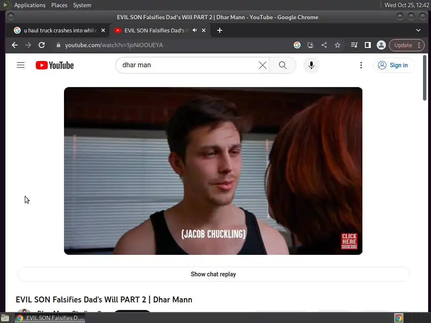Go back with Chrome's back arrow

[15, 45]
